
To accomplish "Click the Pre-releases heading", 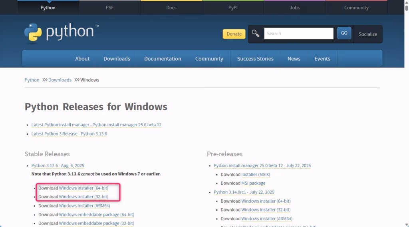I will [224, 154].
